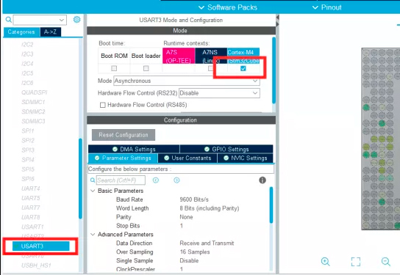
Task: Click the parameter Search (Ctrl+F) field
Action: click(x=121, y=180)
